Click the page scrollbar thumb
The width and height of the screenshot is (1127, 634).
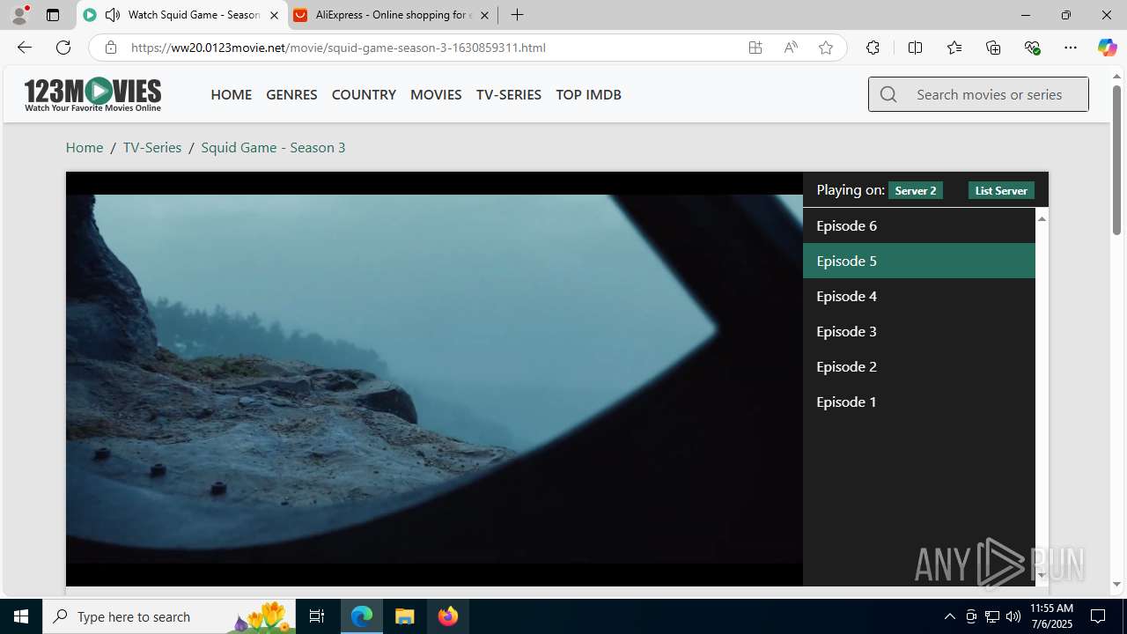point(1116,160)
